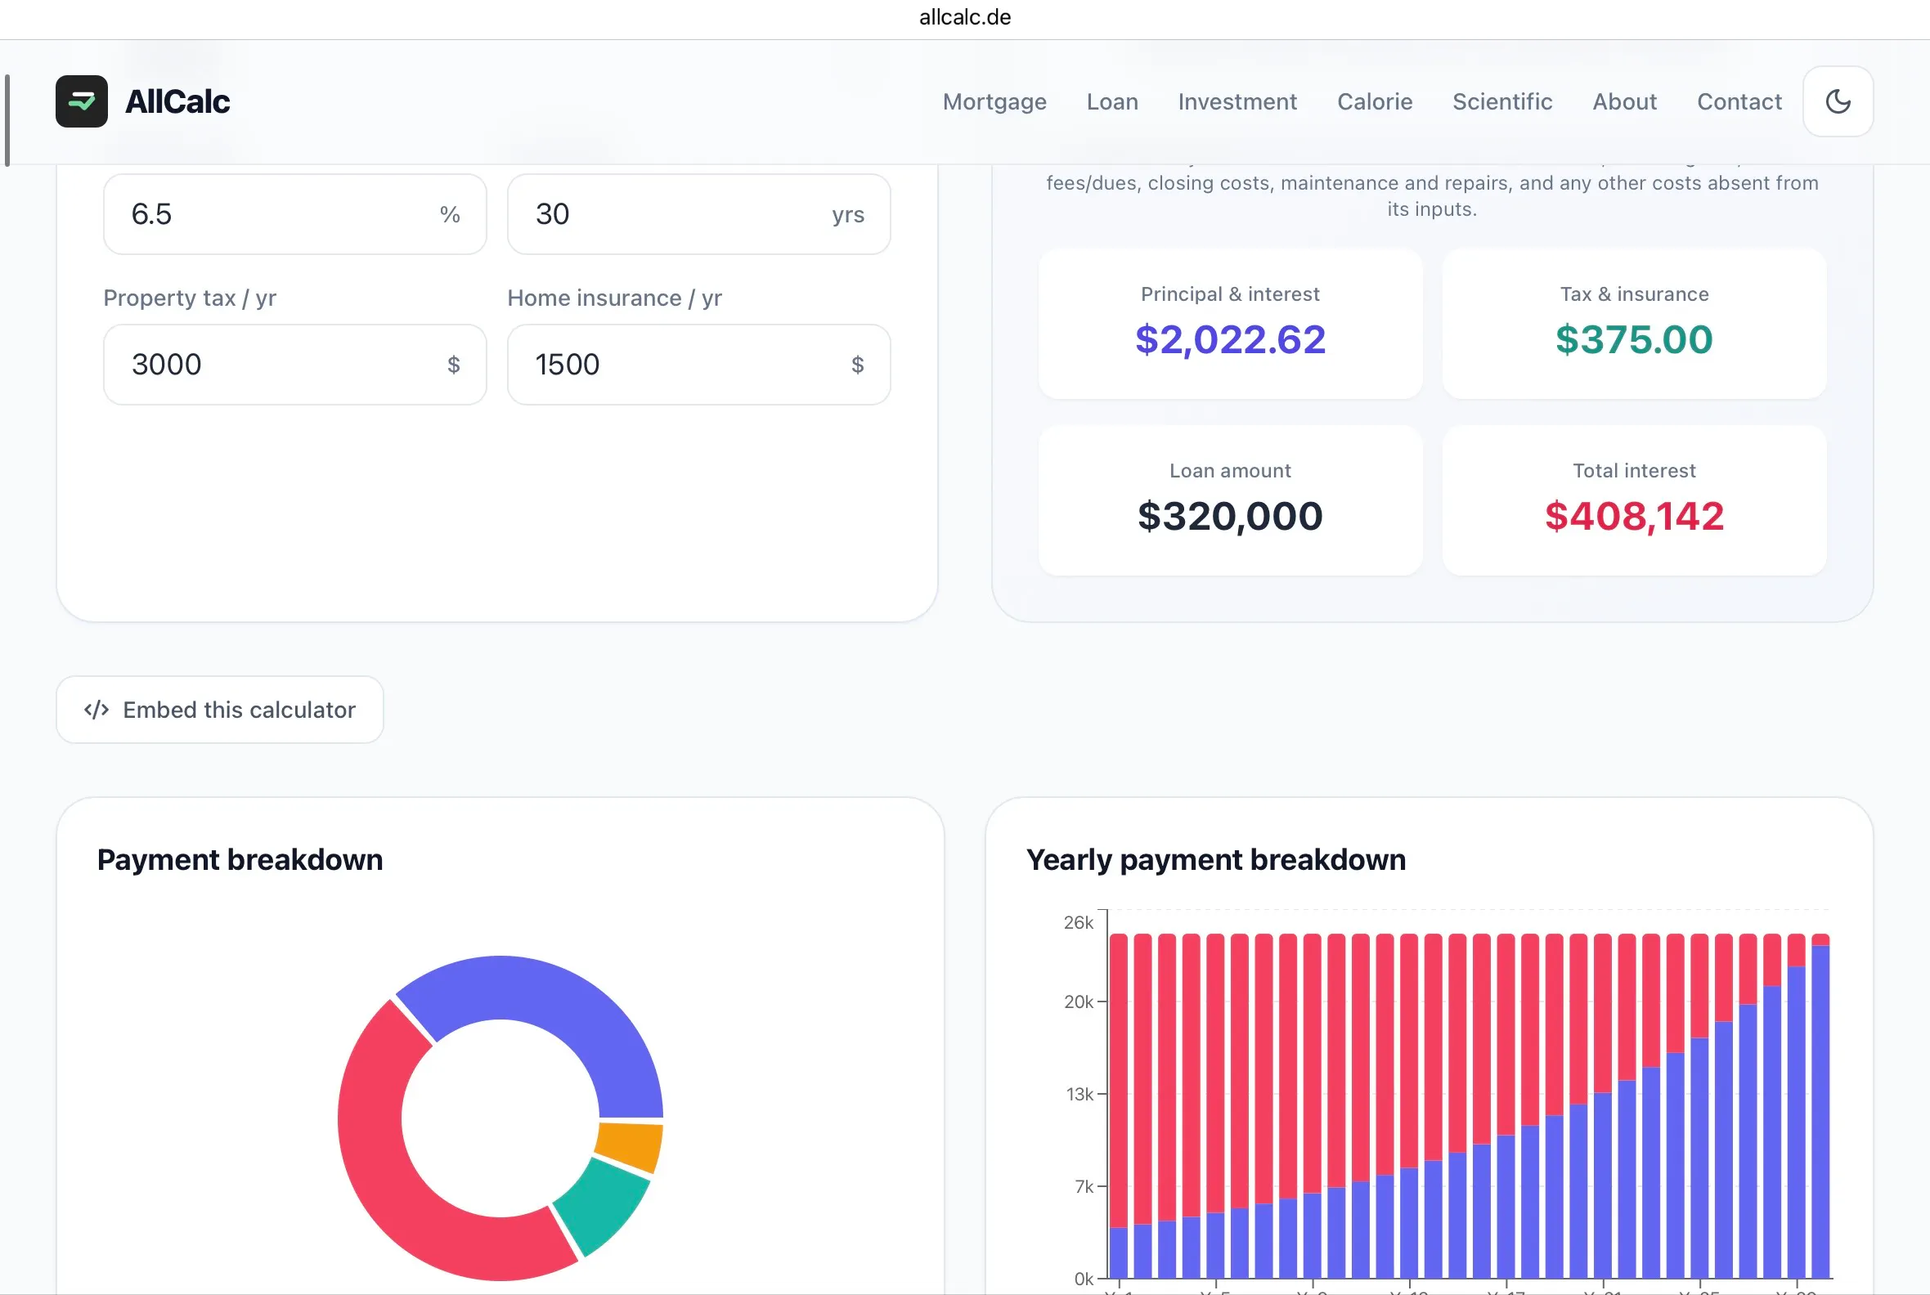
Task: Focus the Property tax field with 3000
Action: (295, 365)
